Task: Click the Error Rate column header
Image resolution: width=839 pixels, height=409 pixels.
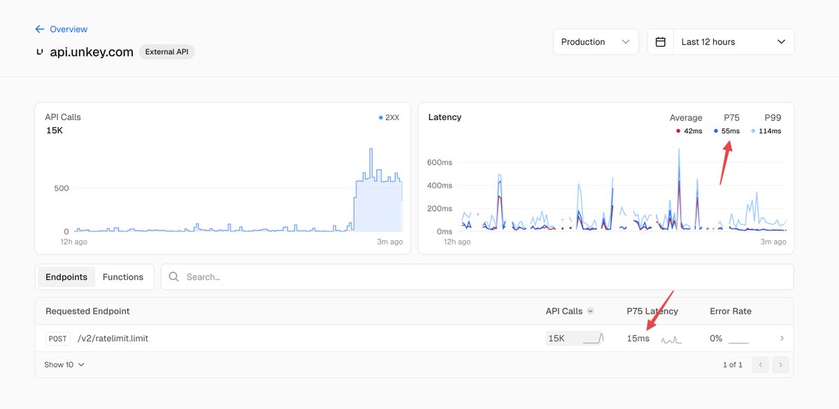Action: pos(731,311)
